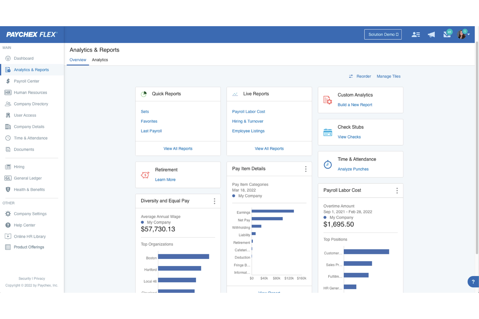Open the announcements megaphone icon
The width and height of the screenshot is (479, 319).
pyautogui.click(x=431, y=34)
